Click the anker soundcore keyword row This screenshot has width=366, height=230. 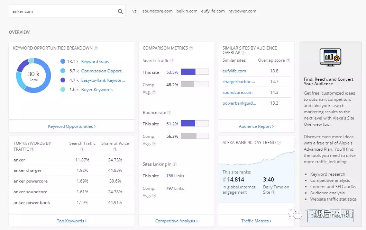click(72, 192)
